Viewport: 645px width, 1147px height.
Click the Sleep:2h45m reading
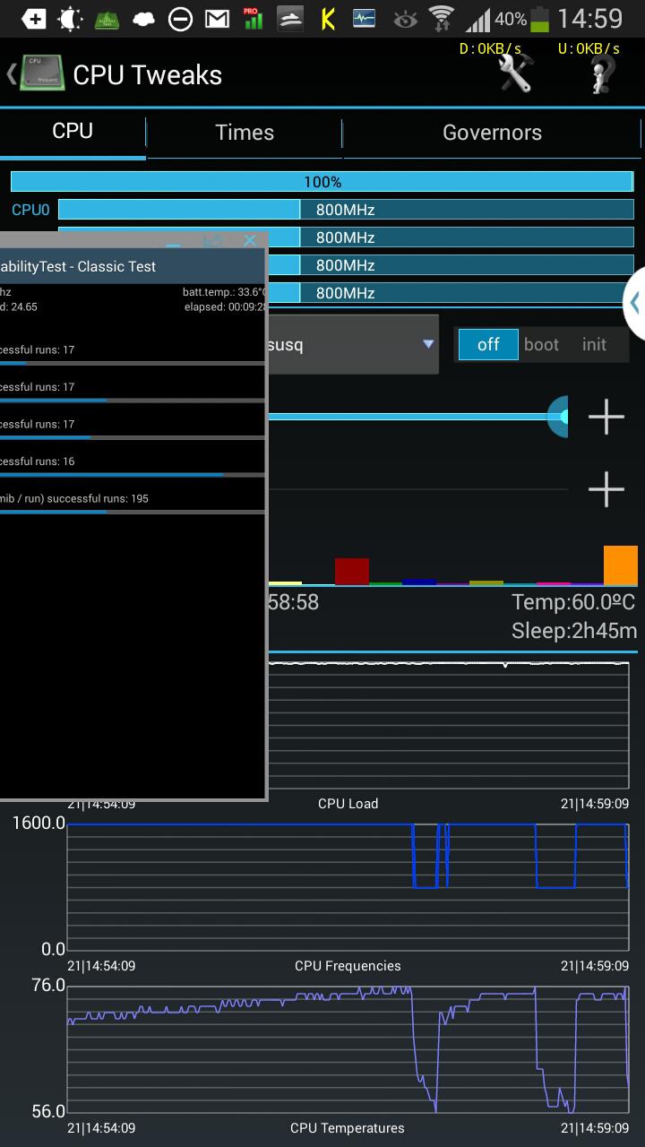tap(574, 631)
